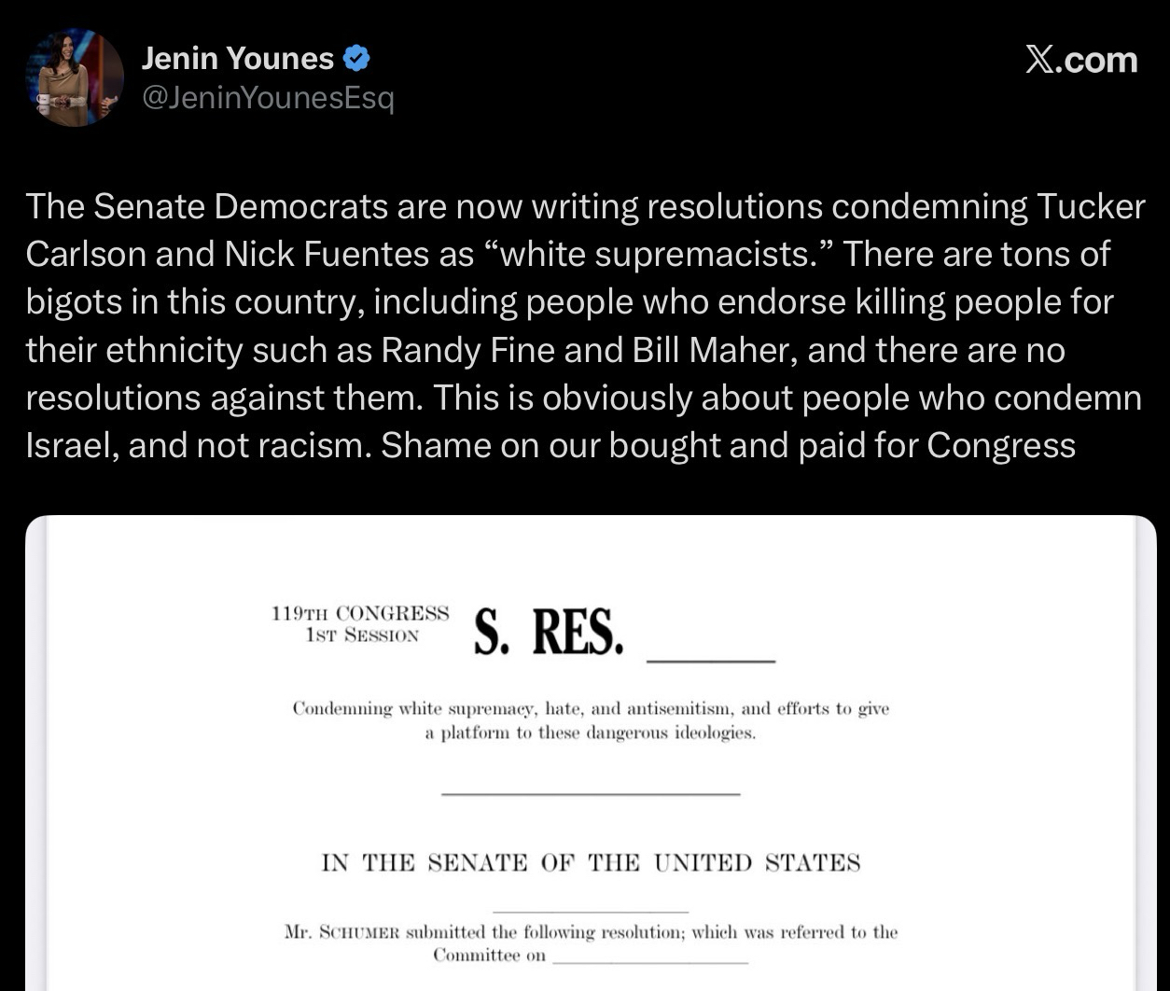The image size is (1170, 991).
Task: Click the long divider line under the description
Action: pyautogui.click(x=591, y=794)
